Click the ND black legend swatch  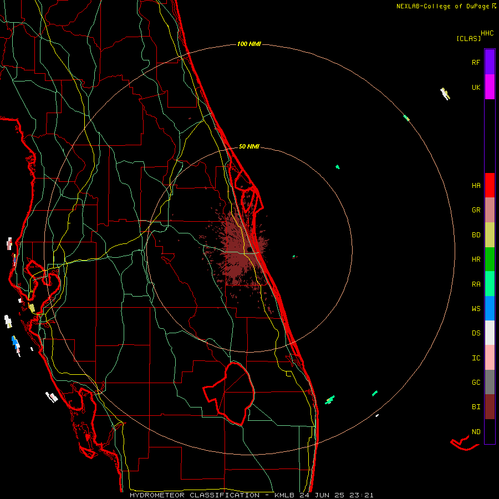[x=490, y=431]
